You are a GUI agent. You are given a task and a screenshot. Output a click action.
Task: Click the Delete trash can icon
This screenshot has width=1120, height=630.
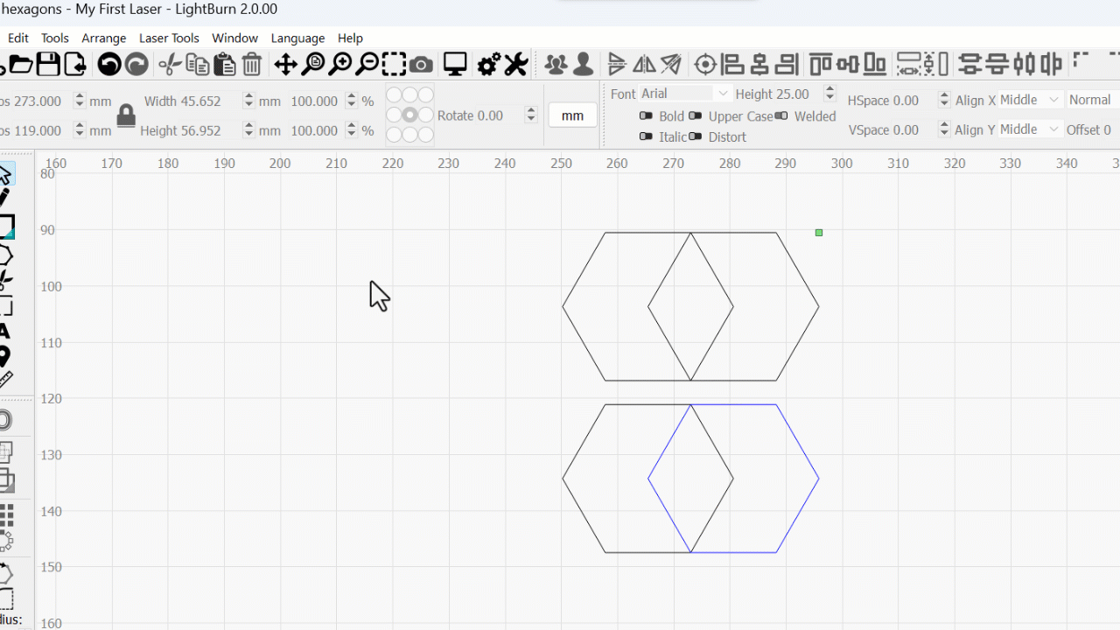coord(252,64)
